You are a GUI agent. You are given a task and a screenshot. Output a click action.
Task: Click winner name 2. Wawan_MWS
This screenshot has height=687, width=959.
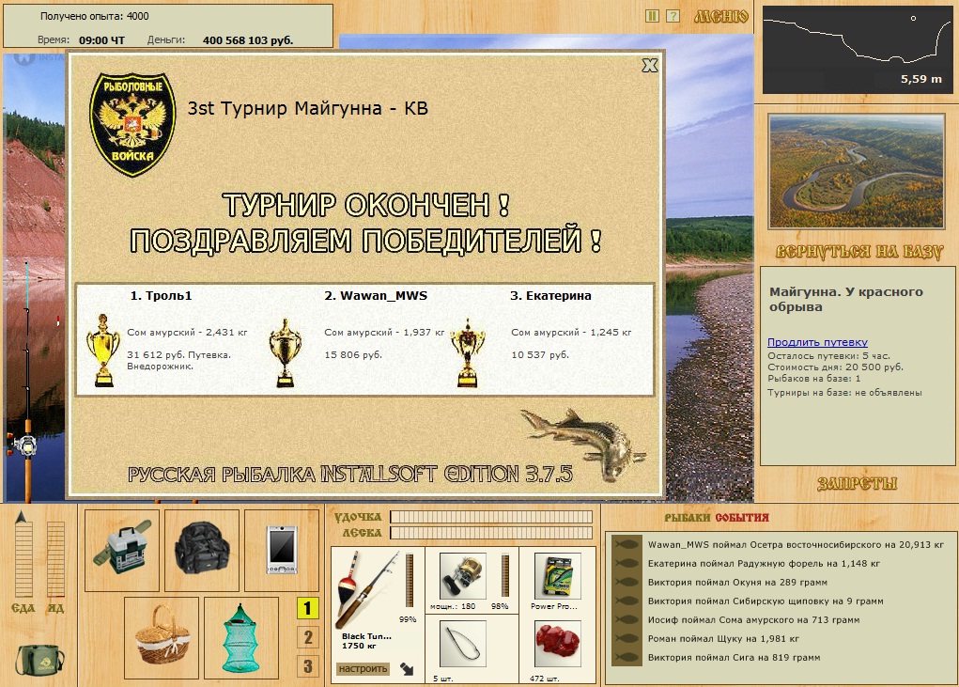coord(376,295)
